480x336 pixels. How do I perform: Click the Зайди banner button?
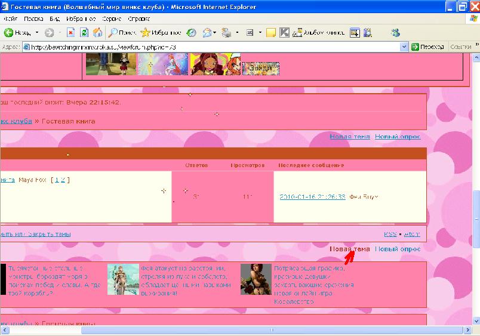pos(261,69)
